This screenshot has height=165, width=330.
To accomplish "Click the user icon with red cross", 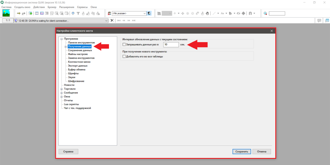I will pyautogui.click(x=109, y=14).
